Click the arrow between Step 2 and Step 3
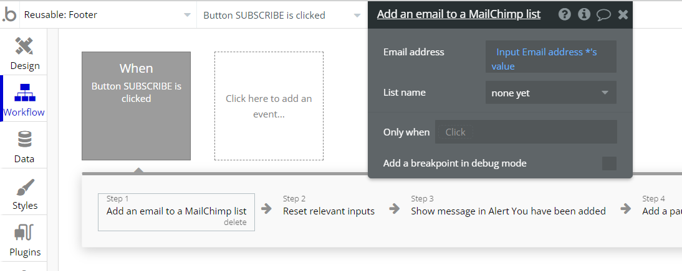682x271 pixels. tap(395, 209)
